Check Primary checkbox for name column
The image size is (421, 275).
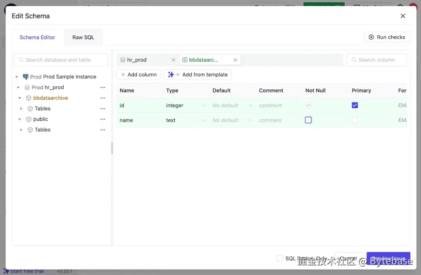355,120
